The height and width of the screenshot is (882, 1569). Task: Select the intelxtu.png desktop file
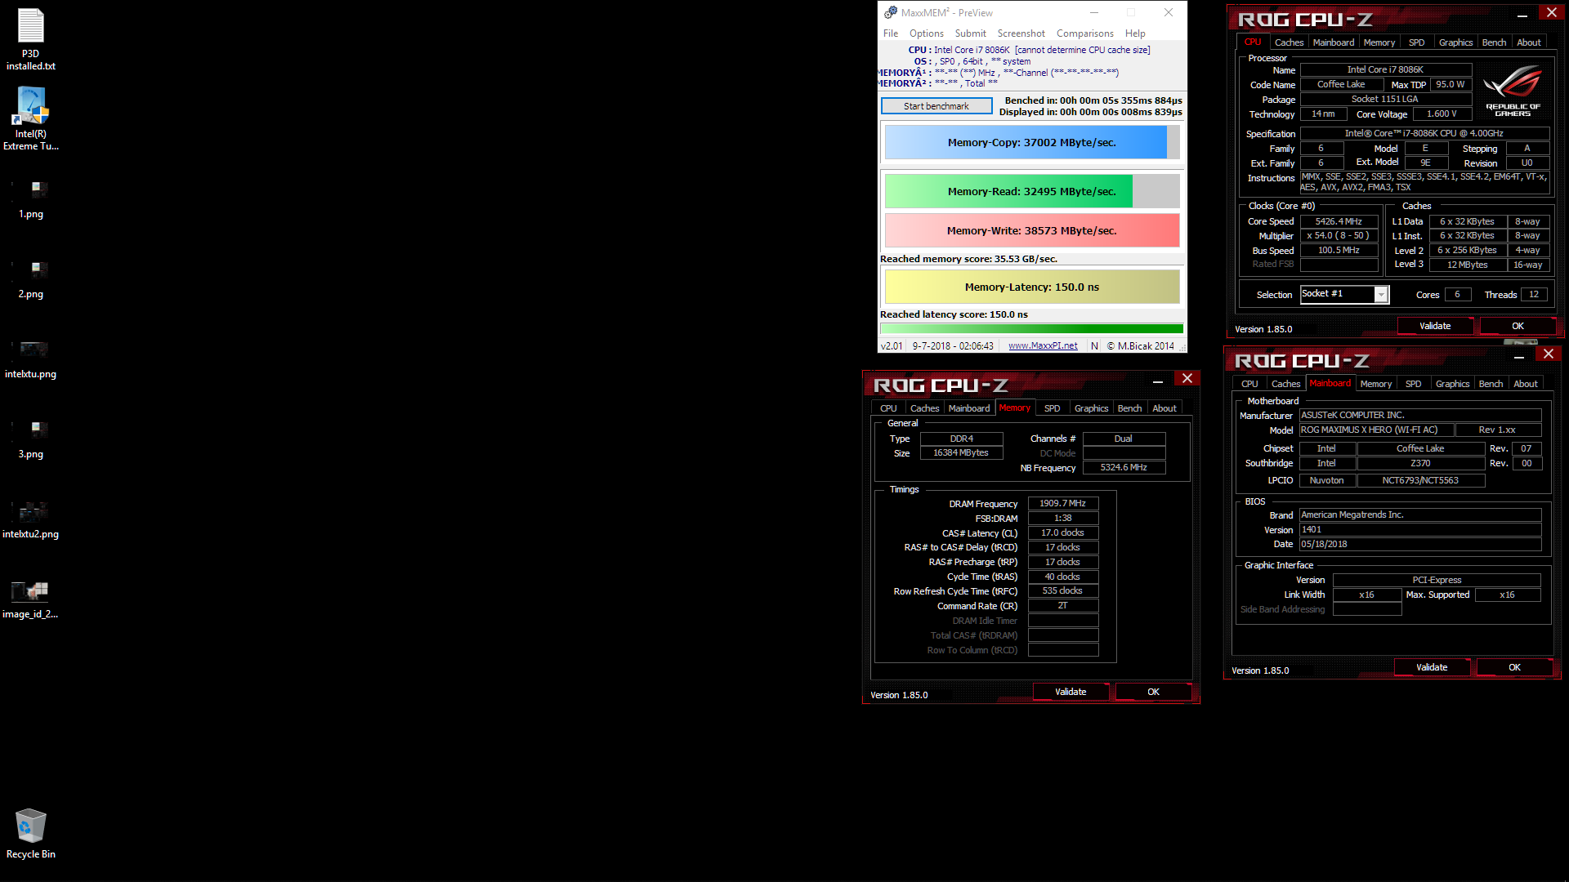31,360
